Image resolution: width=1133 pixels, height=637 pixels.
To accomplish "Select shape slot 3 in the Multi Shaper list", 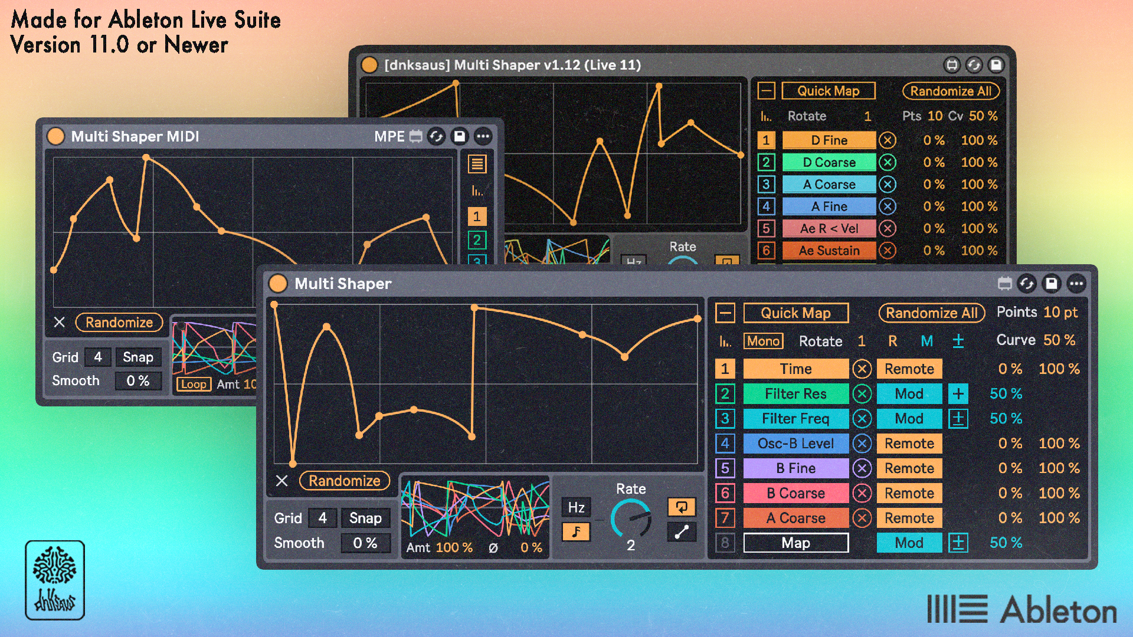I will (x=725, y=419).
